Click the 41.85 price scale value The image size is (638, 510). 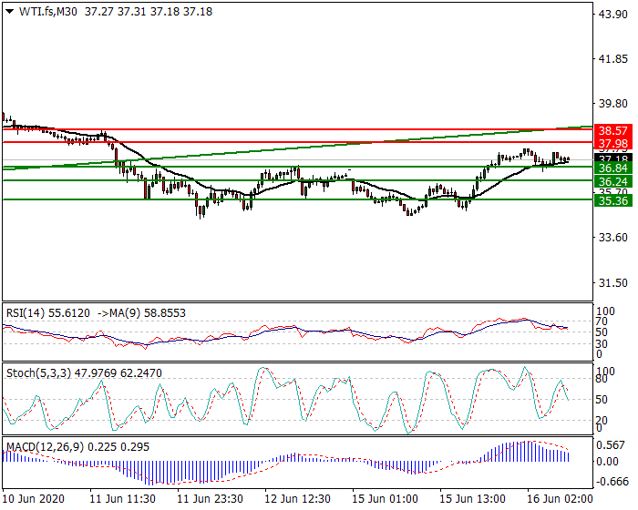coord(613,58)
